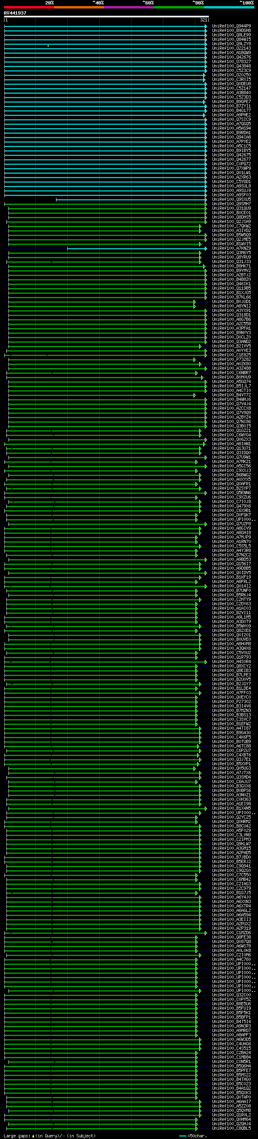Click the subject label UniRef100_Q9SXU5

(x=231, y=200)
